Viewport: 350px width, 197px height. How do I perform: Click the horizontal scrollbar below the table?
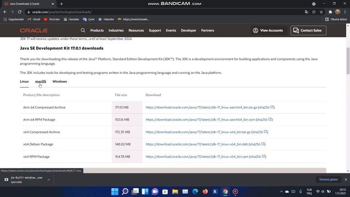(205, 170)
